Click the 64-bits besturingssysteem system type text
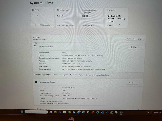Image resolution: width=162 pixels, height=121 pixels. coord(76,67)
